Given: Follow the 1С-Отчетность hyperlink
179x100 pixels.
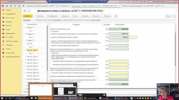Looking at the screenshot, I should pyautogui.click(x=56, y=20).
